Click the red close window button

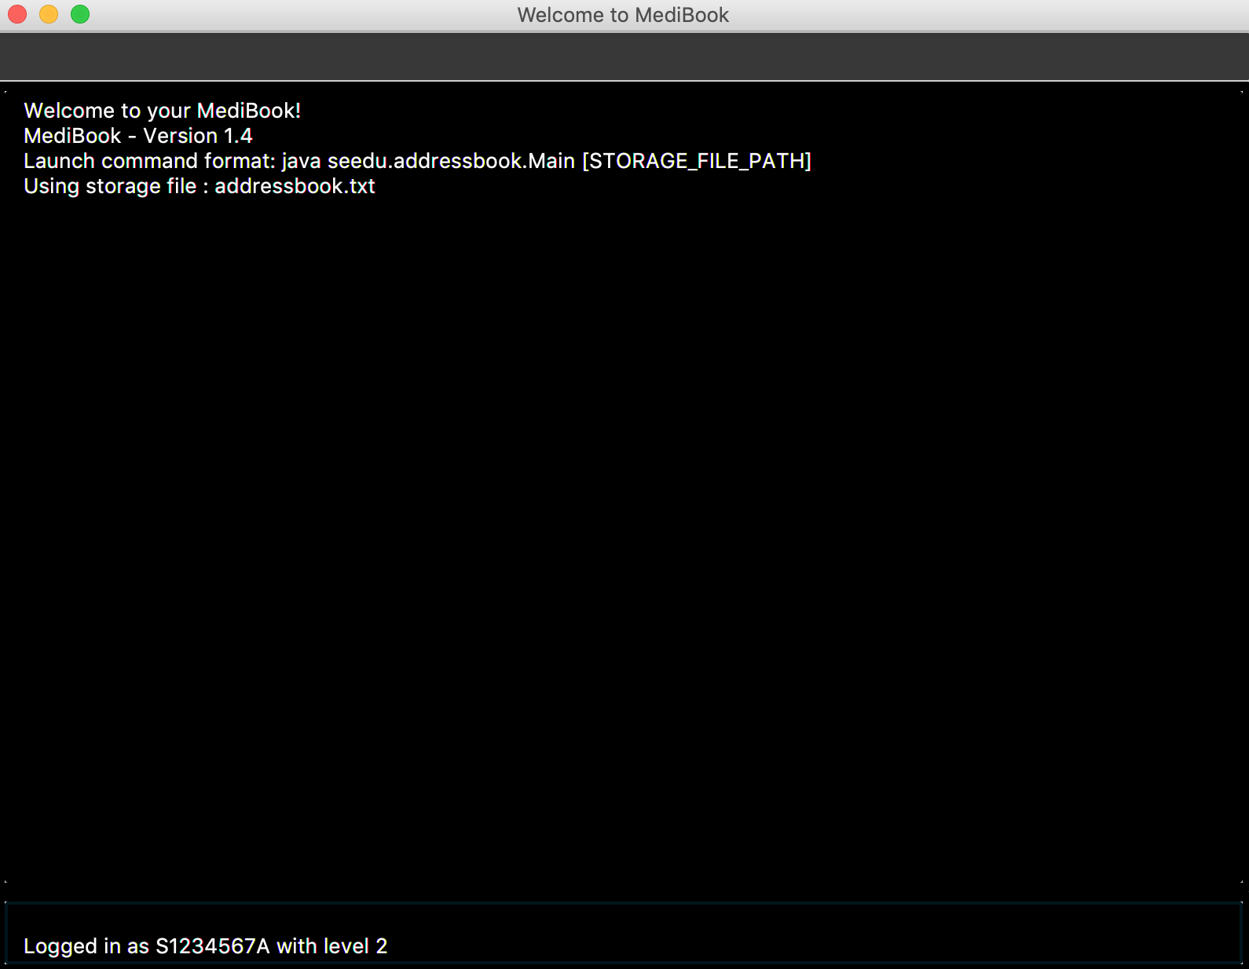(x=17, y=14)
